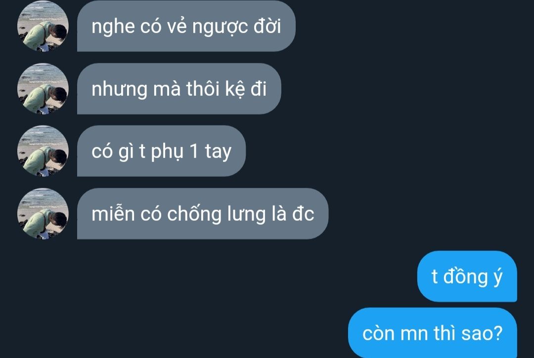Click the sent message 'còn mn thì sao?'
Screen dimensions: 534x358
pyautogui.click(x=433, y=333)
